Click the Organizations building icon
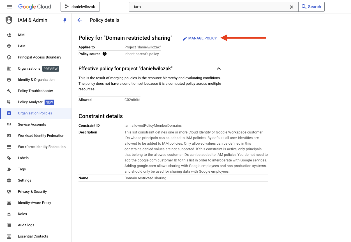Viewport: 351px width, 242px height. pos(9,69)
